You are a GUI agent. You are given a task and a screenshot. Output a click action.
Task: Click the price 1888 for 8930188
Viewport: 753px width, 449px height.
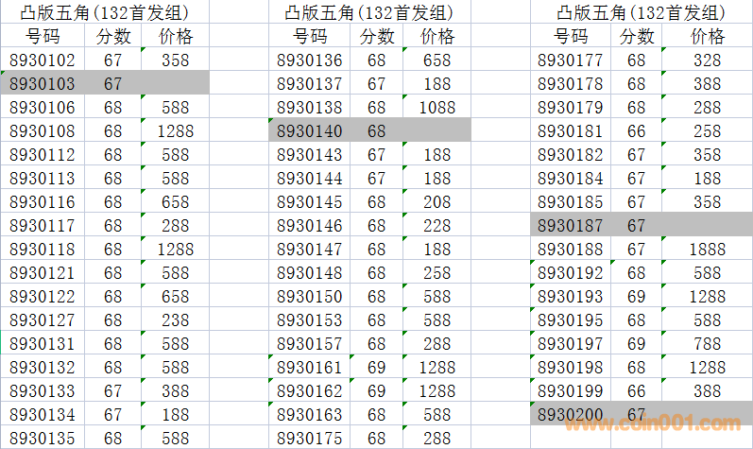tap(707, 250)
